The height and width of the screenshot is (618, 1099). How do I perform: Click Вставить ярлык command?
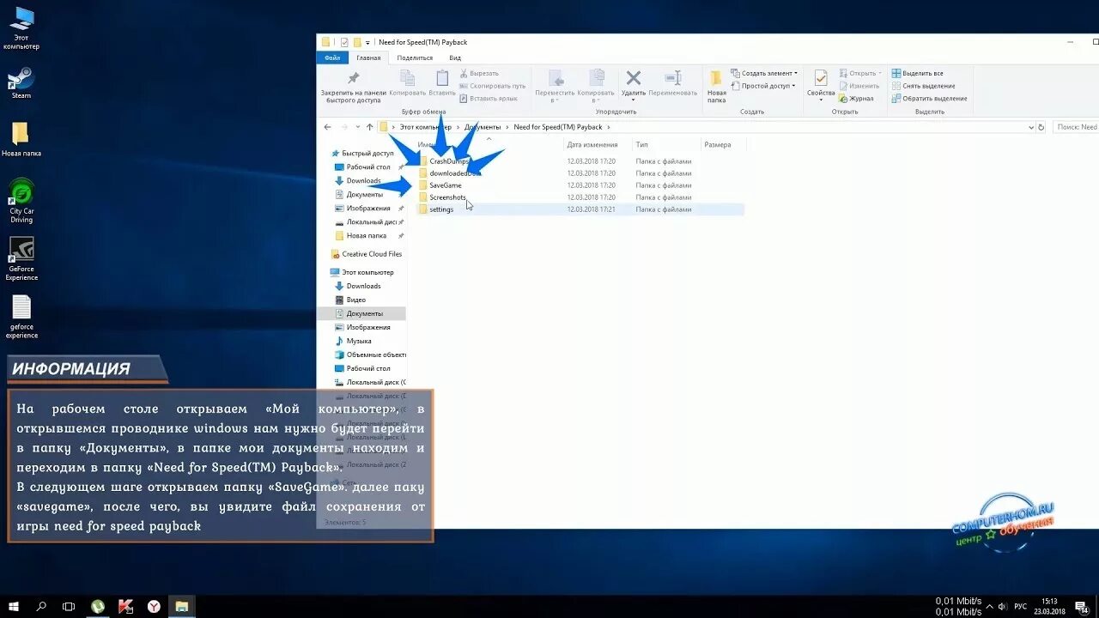(488, 98)
